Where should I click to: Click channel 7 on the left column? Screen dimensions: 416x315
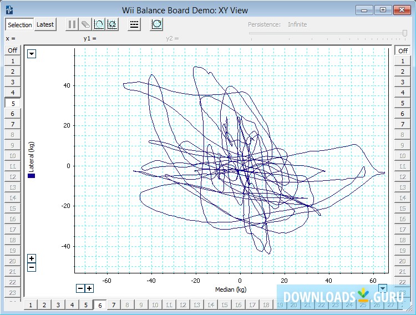[x=12, y=124]
